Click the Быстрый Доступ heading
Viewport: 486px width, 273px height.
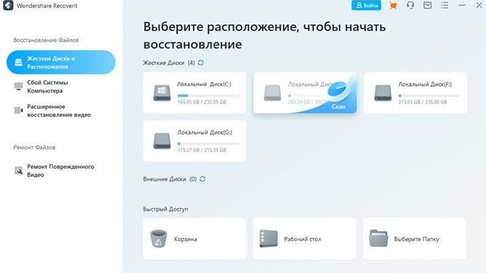pyautogui.click(x=165, y=209)
